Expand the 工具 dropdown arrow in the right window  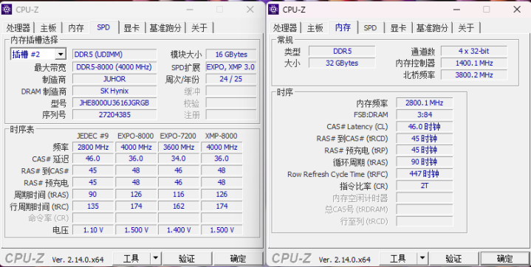tap(422, 259)
